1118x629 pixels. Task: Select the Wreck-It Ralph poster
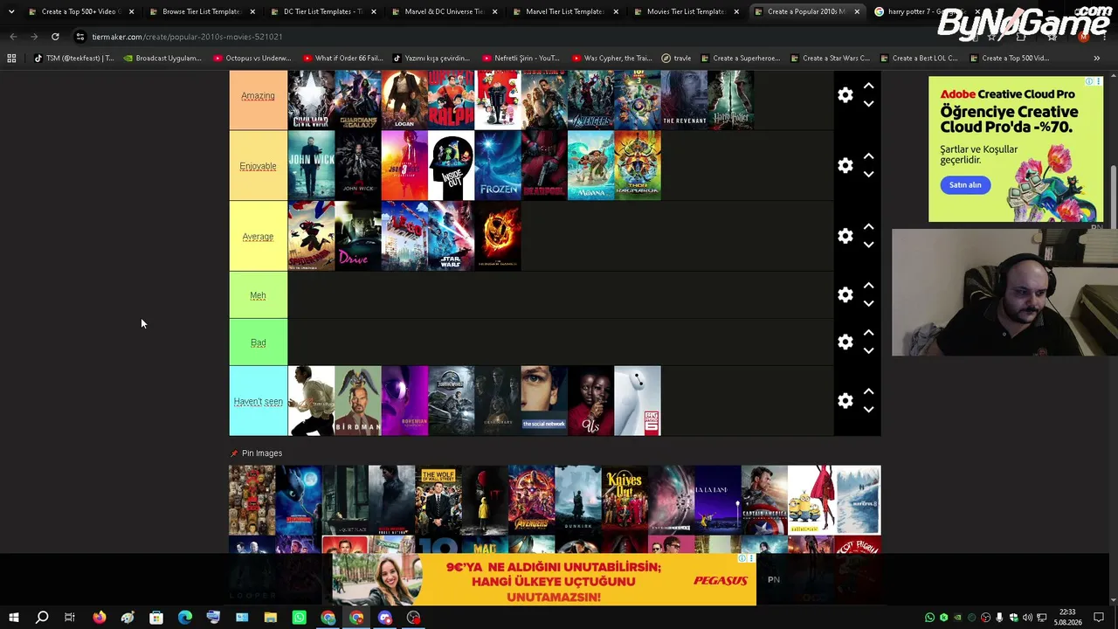tap(451, 100)
